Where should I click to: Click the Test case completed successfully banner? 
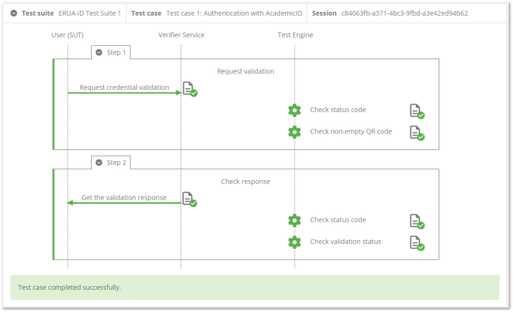coord(255,288)
